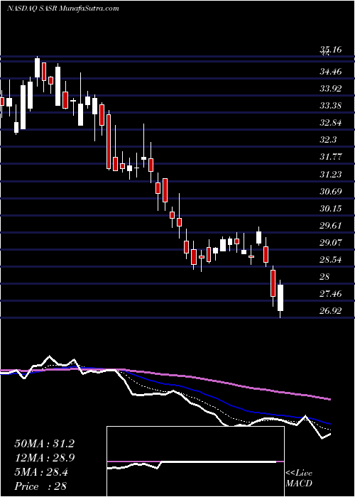Click the 28 price axis label
355x497 pixels.
[325, 277]
